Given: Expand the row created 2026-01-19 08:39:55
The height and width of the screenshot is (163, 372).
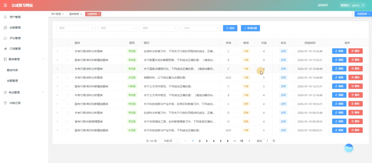Looking at the screenshot, I should (x=57, y=121).
